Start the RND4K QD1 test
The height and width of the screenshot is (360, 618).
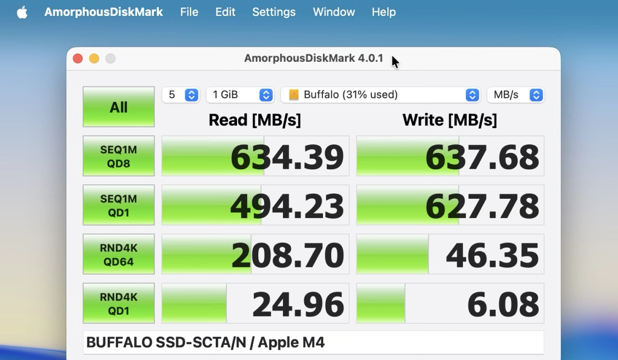tap(119, 304)
